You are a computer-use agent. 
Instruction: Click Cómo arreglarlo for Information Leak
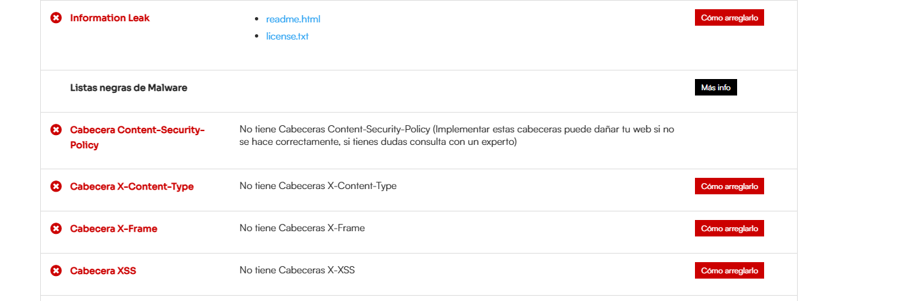coord(729,18)
